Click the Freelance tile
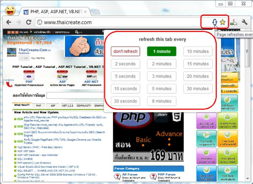Image resolution: width=253 pixels, height=184 pixels. (207, 156)
